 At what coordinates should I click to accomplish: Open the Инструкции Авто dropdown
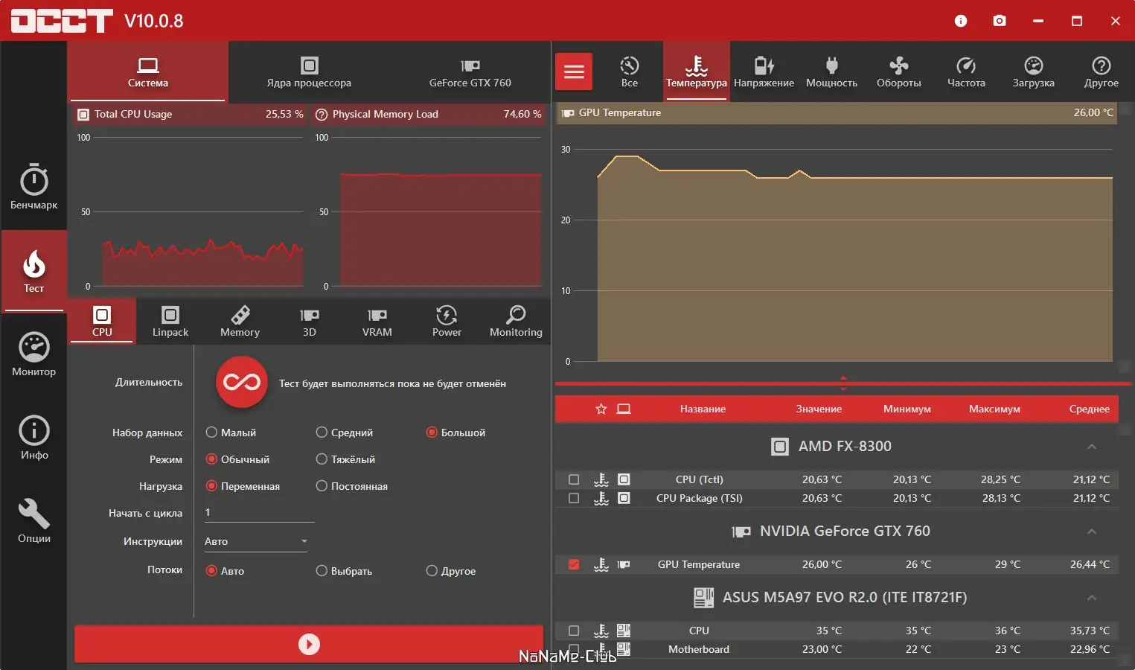[x=256, y=541]
